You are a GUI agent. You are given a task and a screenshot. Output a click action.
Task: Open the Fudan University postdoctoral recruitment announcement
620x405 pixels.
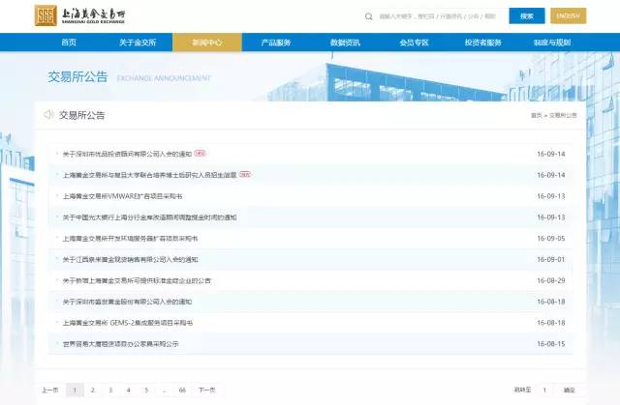tap(149, 175)
